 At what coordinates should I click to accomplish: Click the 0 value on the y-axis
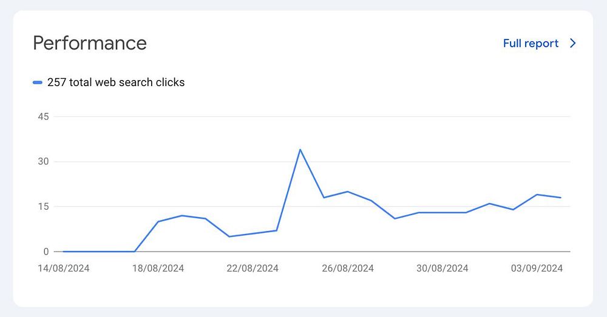(46, 252)
